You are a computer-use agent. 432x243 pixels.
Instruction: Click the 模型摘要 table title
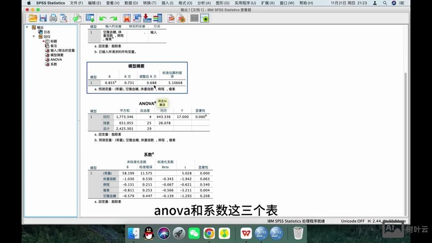[136, 66]
